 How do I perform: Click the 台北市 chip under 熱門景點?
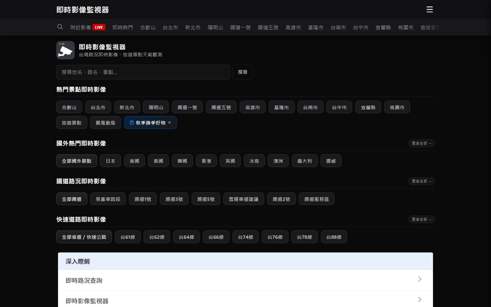pyautogui.click(x=98, y=107)
